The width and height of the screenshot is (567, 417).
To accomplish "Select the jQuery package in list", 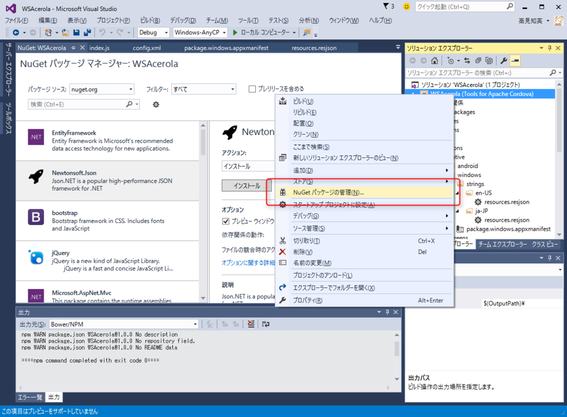I will pos(107,261).
